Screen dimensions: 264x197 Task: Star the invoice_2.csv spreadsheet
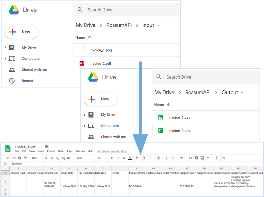pos(41,146)
